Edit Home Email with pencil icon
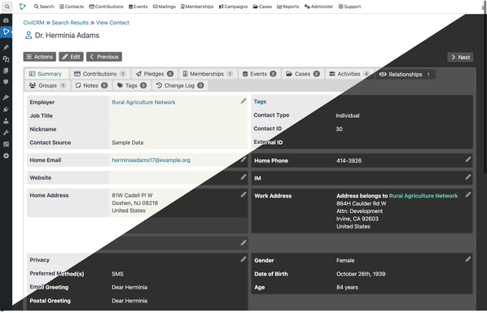This screenshot has height=313, width=487. 243,159
